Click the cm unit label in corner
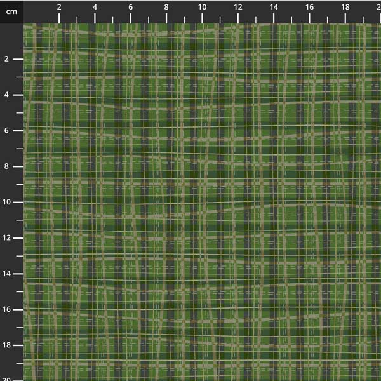The width and height of the screenshot is (381, 381). point(11,11)
